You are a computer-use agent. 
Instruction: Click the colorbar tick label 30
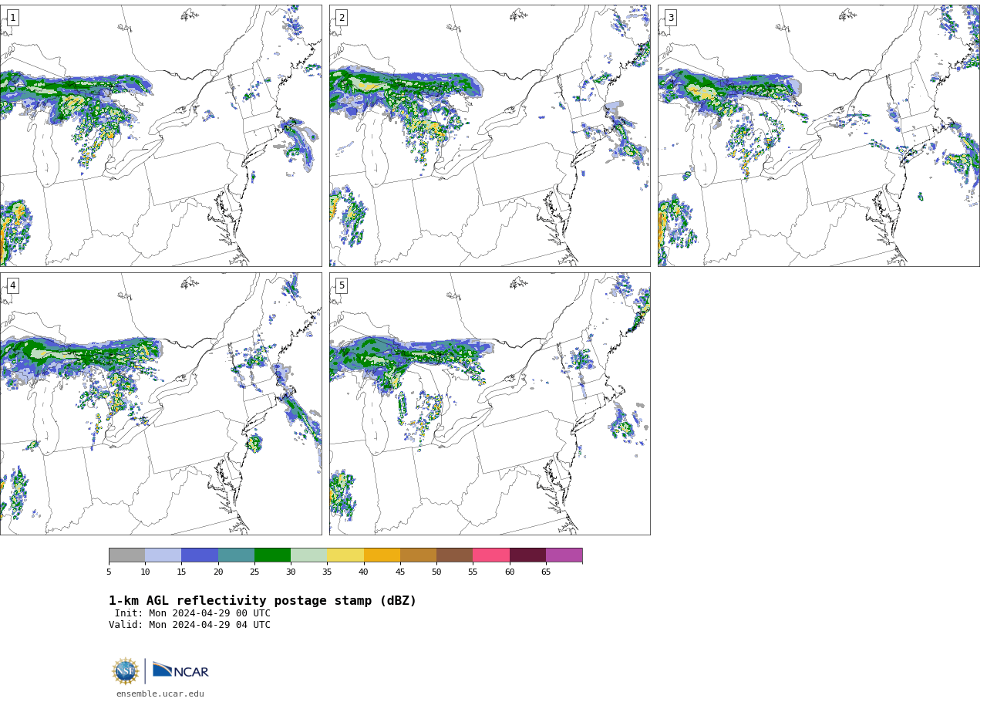(291, 572)
